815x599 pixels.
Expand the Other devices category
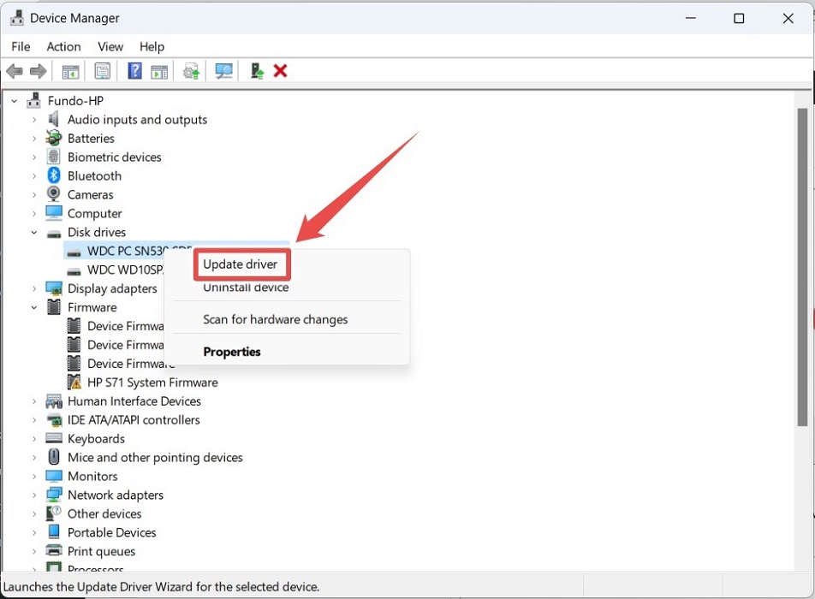click(33, 513)
